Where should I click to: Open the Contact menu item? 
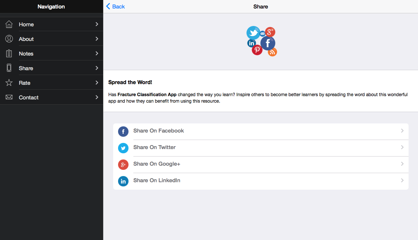29,97
